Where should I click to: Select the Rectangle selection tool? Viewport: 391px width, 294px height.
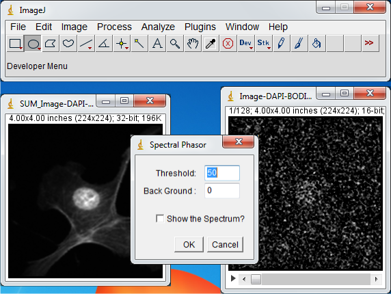pos(16,44)
